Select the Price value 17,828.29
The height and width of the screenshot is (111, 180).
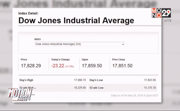click(x=31, y=66)
